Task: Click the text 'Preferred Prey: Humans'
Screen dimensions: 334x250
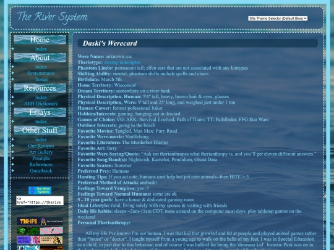Action: 103,171
